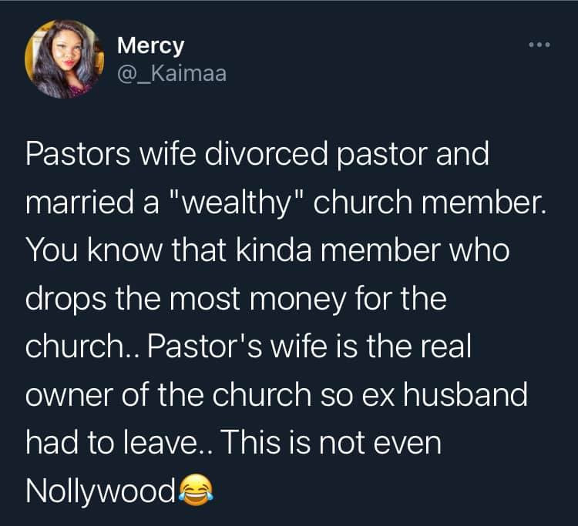
Task: Click the display name Mercy
Action: click(x=150, y=45)
